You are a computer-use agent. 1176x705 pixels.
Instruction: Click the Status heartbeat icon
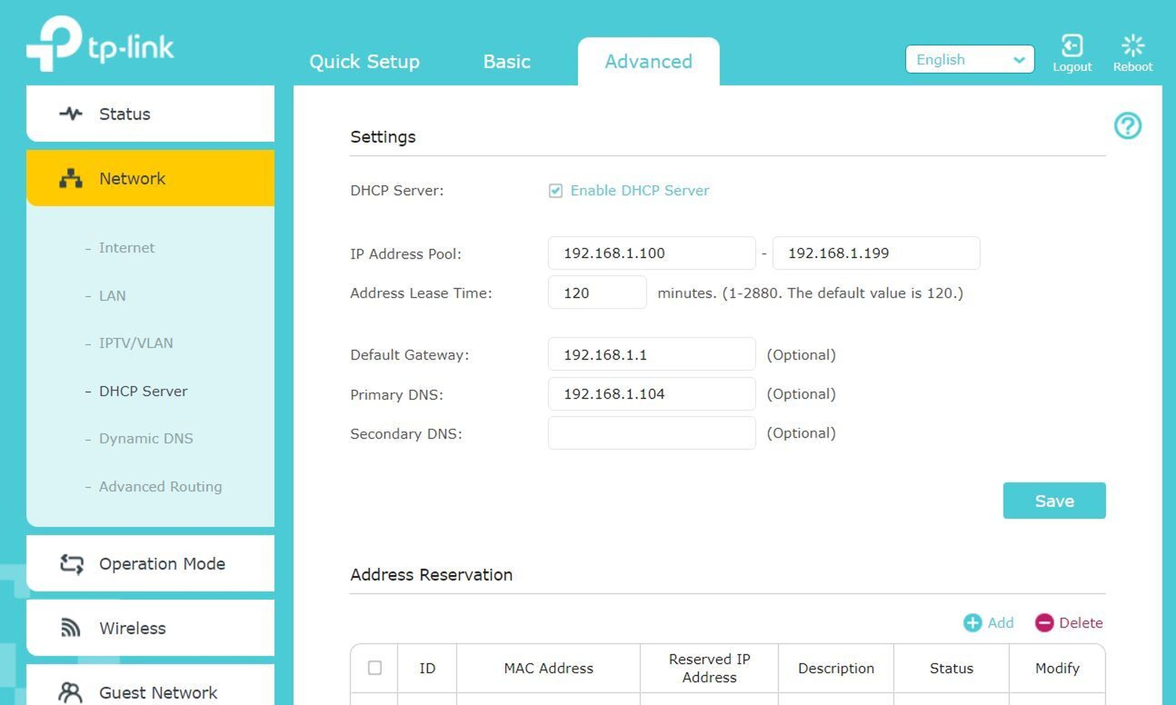click(71, 114)
